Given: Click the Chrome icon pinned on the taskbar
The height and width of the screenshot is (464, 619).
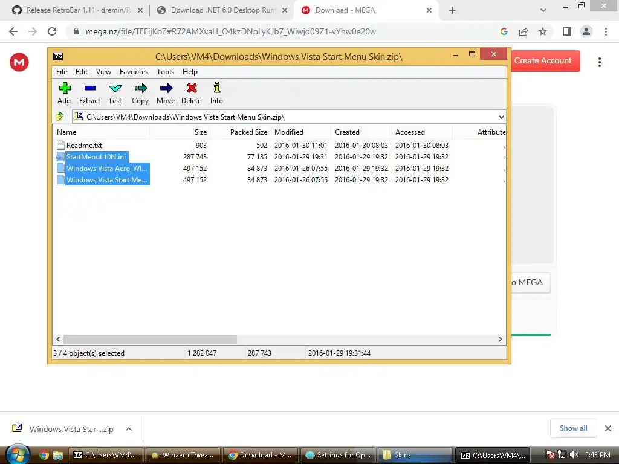Looking at the screenshot, I should point(44,455).
